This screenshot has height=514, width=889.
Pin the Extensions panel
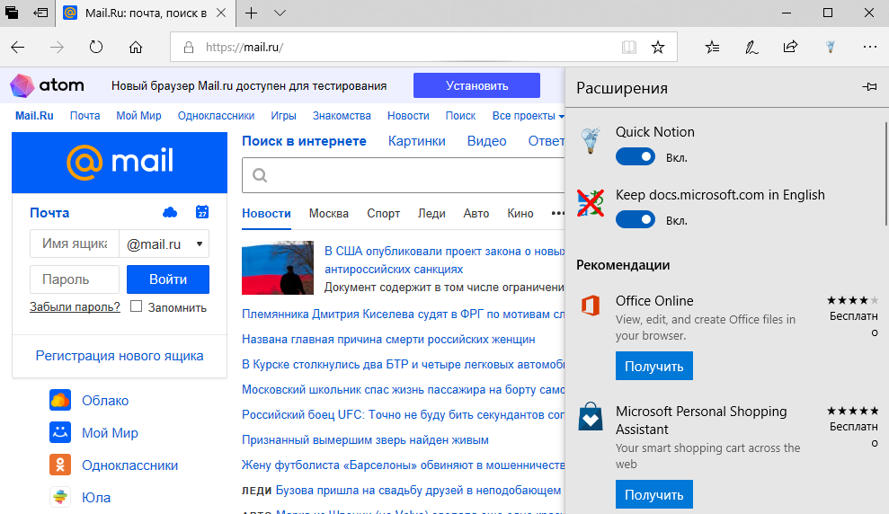click(x=868, y=87)
